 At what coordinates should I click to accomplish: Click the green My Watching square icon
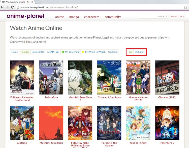point(63,52)
